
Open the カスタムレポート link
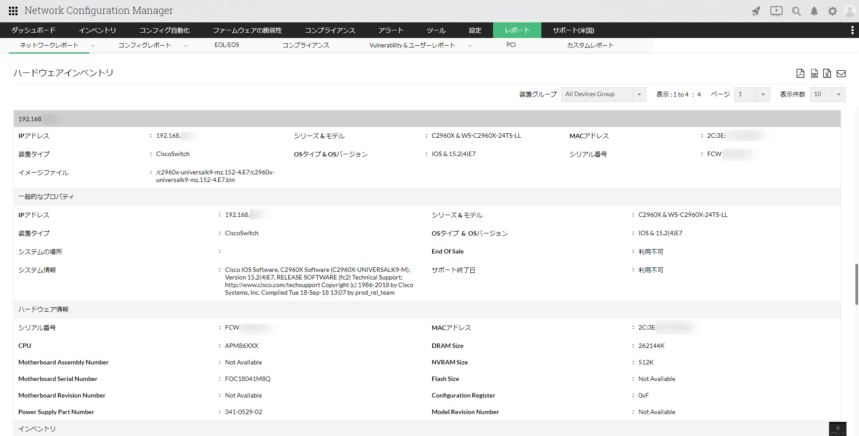click(x=590, y=45)
